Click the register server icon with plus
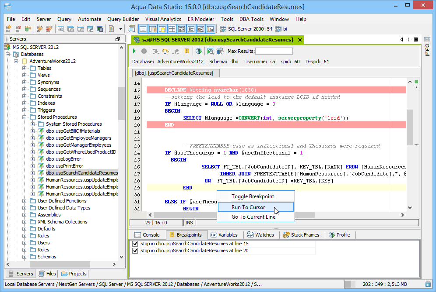Image resolution: width=436 pixels, height=292 pixels. [x=8, y=28]
